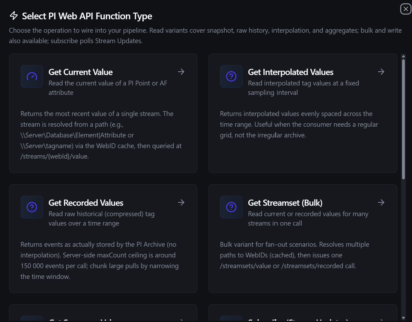Image resolution: width=412 pixels, height=322 pixels.
Task: Click the vertical scrollbar thumb
Action: 403,119
